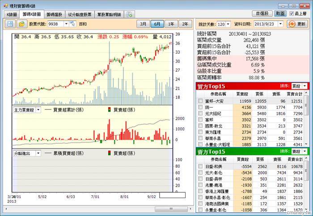Screen dimensions: 313x216
Task: Check the 國票-敦北 row checkbox
Action: (x=200, y=126)
